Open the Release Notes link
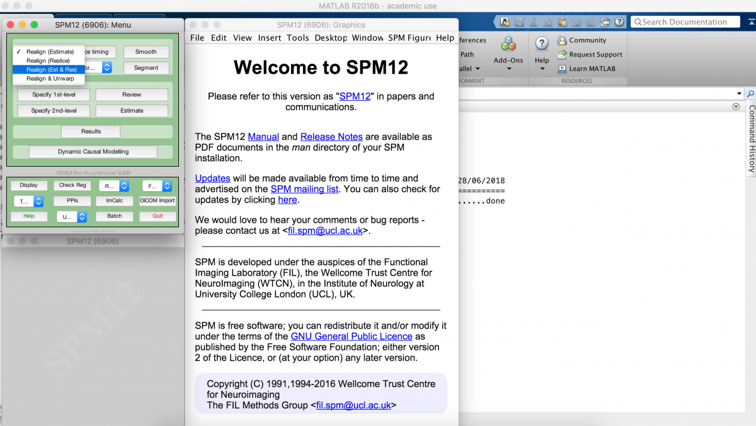The image size is (756, 426). click(x=331, y=137)
